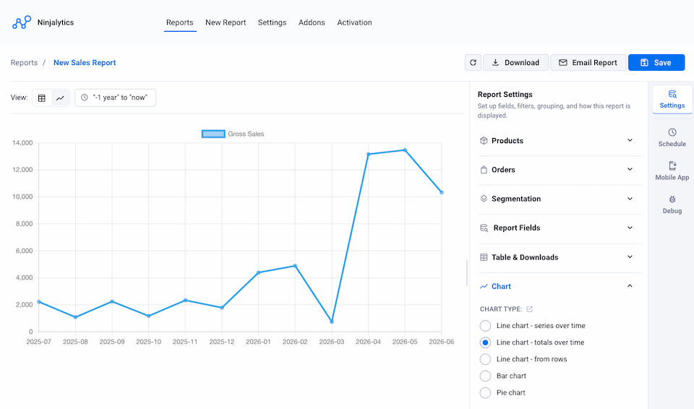
Task: Click the Segmentation layers icon
Action: 484,199
